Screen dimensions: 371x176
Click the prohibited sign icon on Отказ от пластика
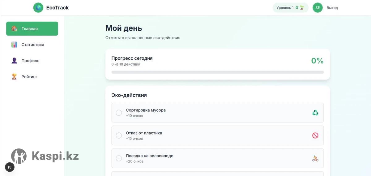pos(315,135)
